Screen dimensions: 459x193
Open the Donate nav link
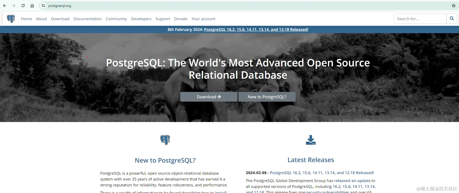click(x=181, y=19)
